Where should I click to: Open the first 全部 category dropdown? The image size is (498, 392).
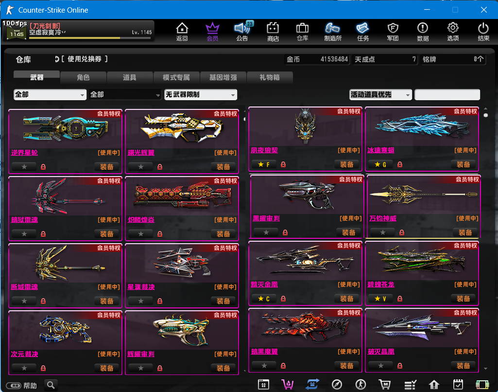coord(50,95)
